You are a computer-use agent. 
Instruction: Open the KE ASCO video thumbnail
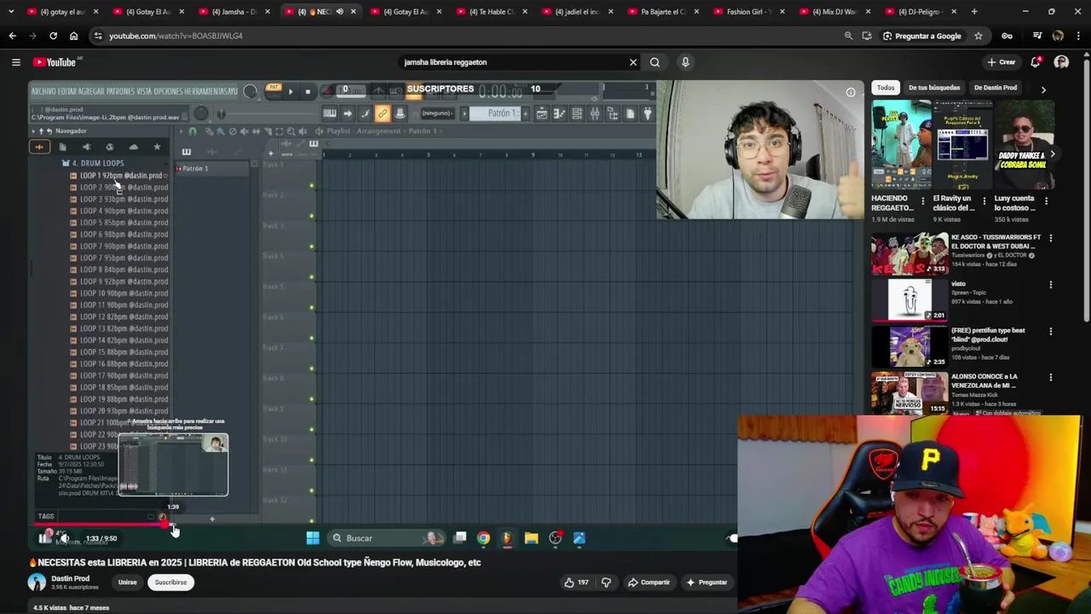pyautogui.click(x=909, y=254)
